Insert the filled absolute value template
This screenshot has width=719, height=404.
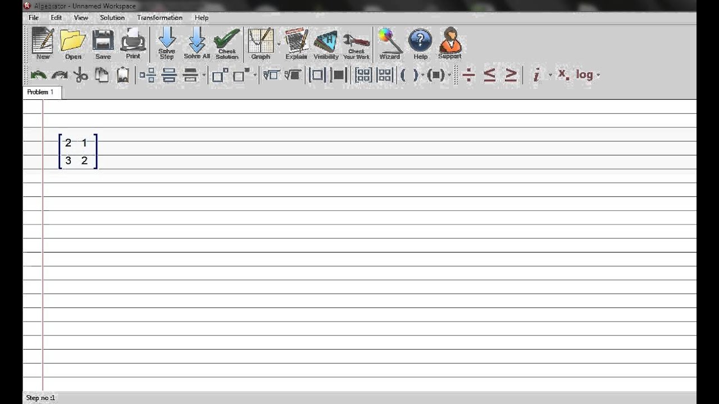[x=339, y=75]
